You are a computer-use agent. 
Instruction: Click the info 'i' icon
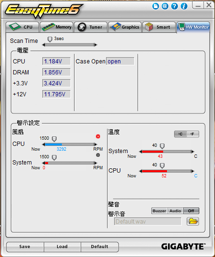click(184, 6)
